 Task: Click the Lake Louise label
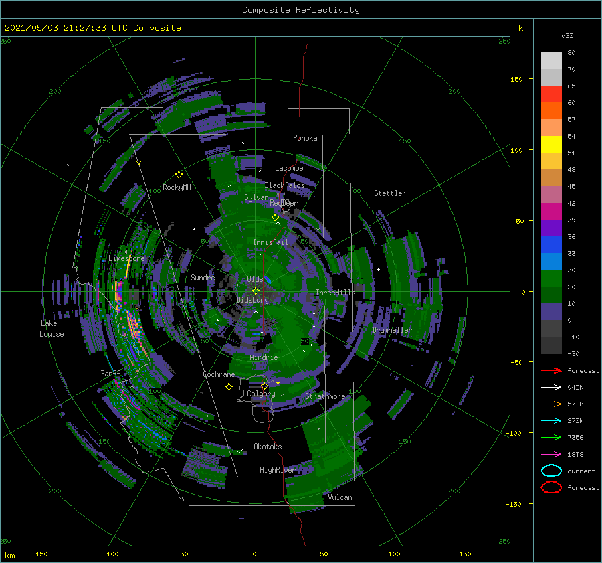click(x=52, y=329)
